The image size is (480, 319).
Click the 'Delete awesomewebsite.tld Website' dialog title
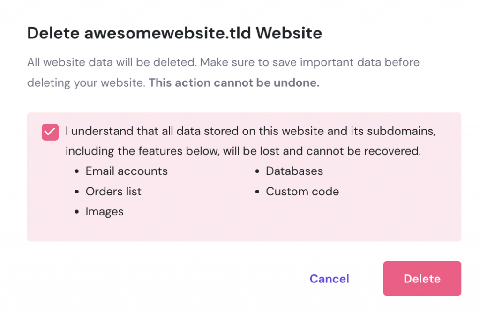click(x=174, y=33)
